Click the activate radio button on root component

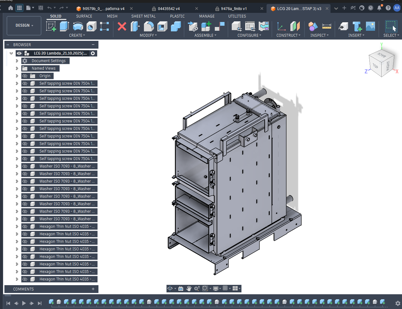[93, 53]
